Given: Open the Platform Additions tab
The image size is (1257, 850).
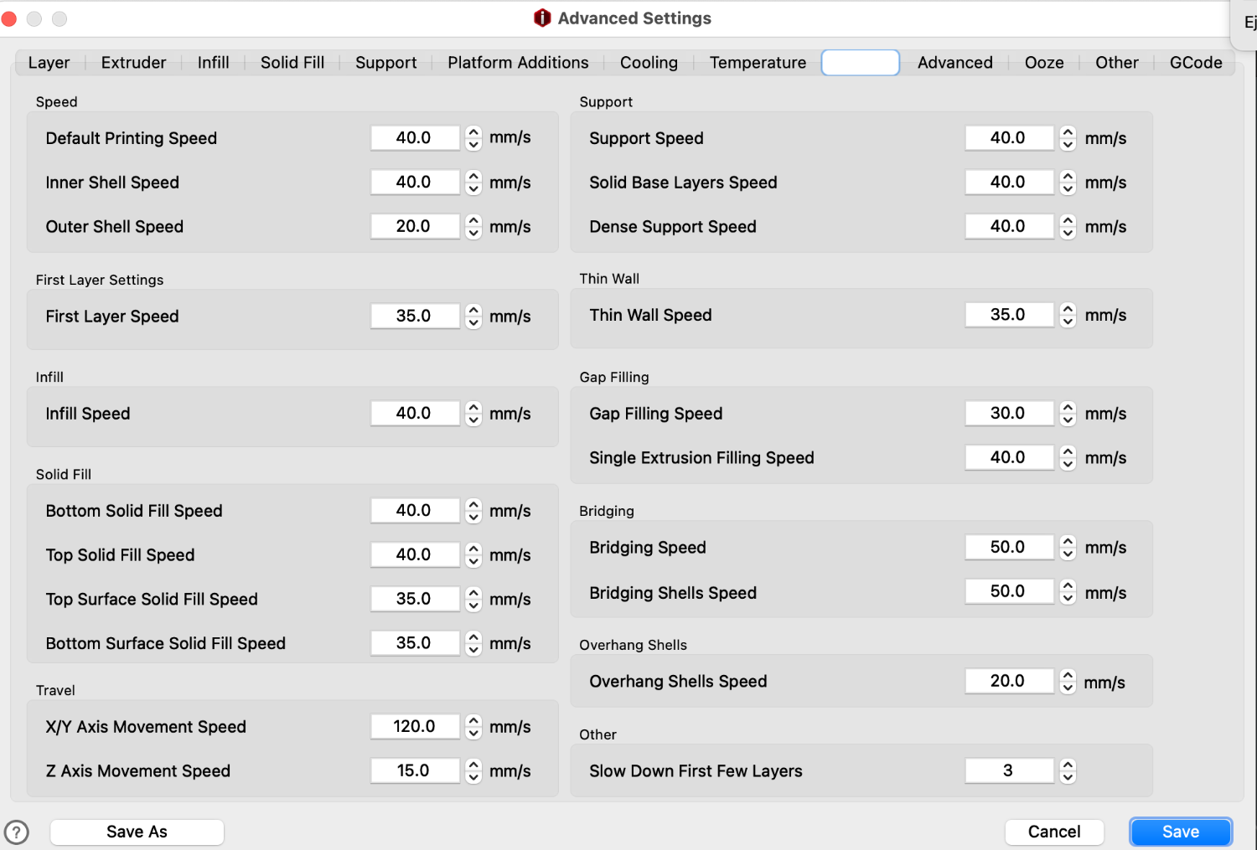Looking at the screenshot, I should tap(518, 63).
